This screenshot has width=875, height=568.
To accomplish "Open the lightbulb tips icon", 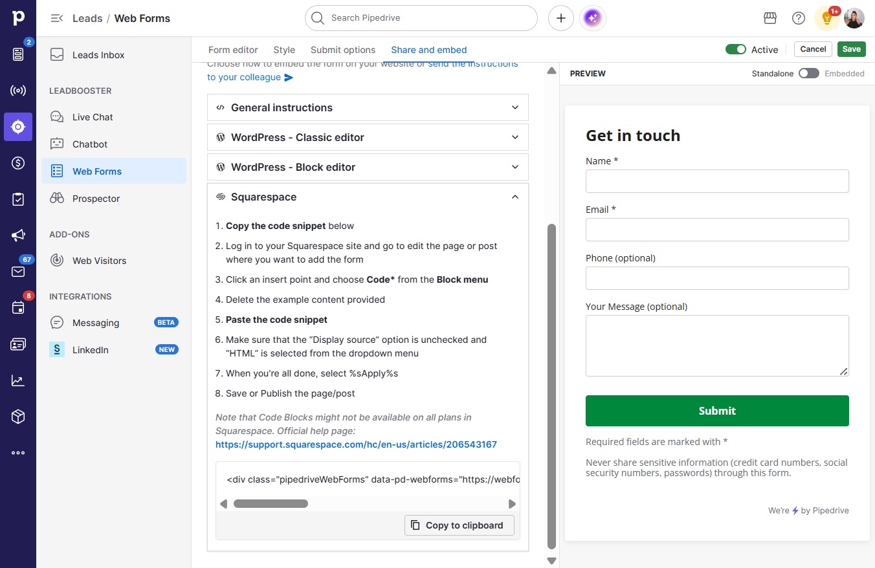I will point(827,18).
